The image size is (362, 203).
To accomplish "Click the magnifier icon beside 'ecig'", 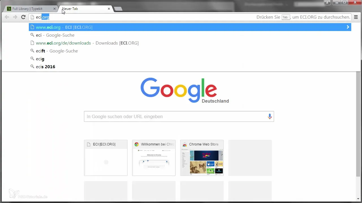I will click(x=32, y=59).
